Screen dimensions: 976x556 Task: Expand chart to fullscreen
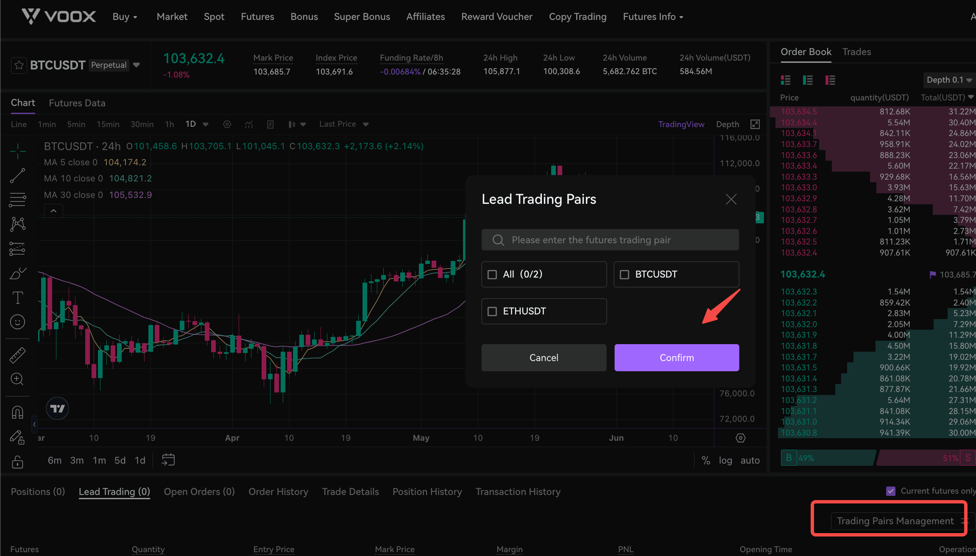coord(755,124)
